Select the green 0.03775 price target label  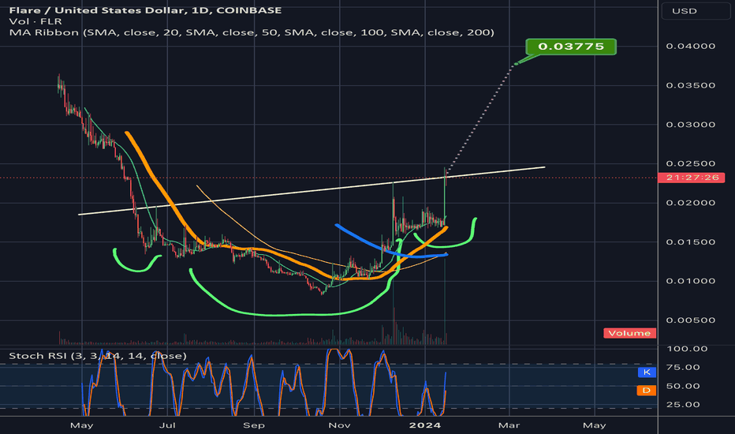tap(571, 47)
